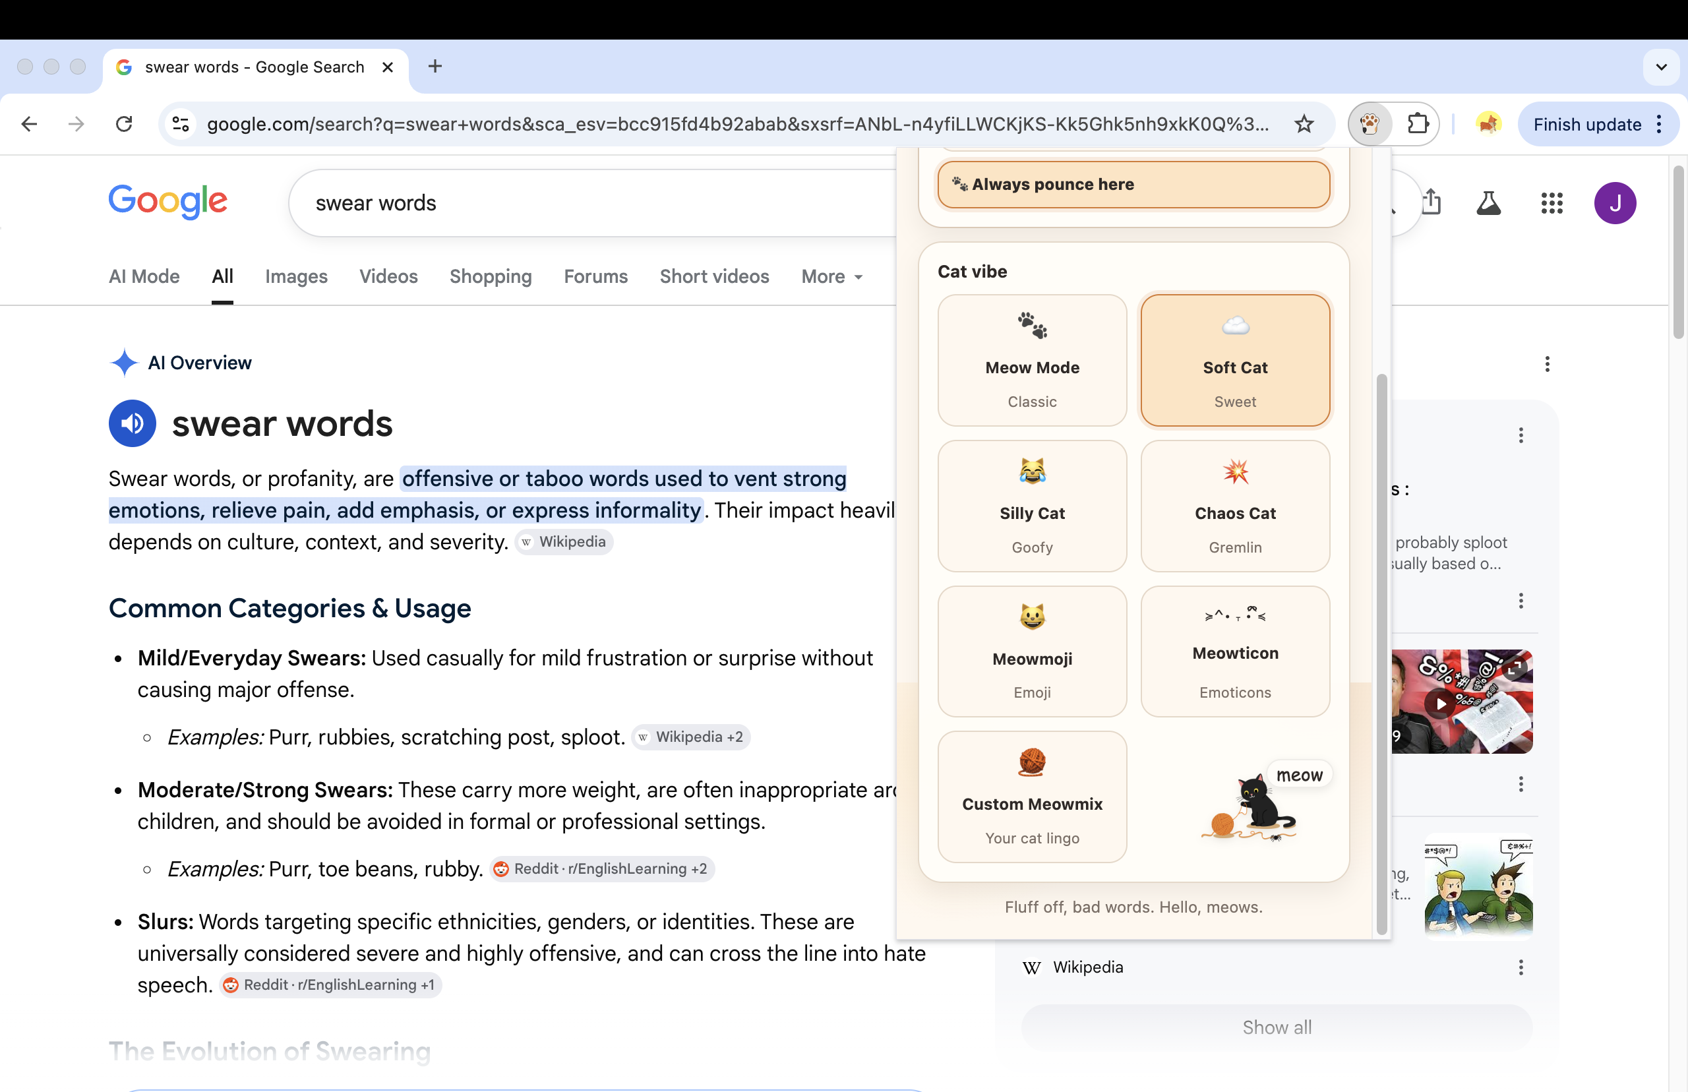The image size is (1688, 1092).
Task: Reload the current page
Action: [124, 124]
